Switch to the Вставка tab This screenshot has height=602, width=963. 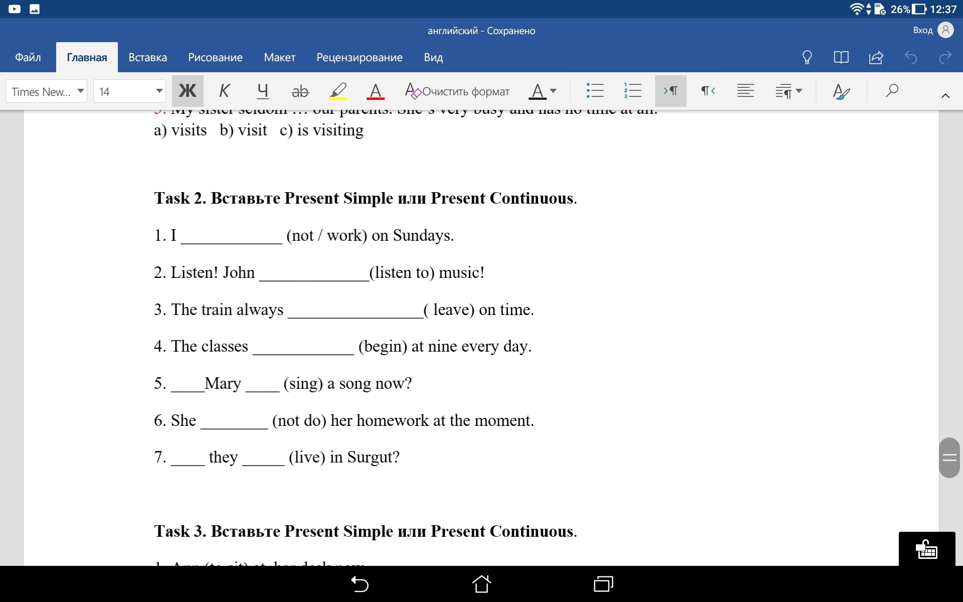click(147, 57)
